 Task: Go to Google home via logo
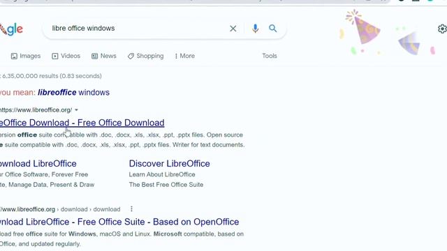11,29
